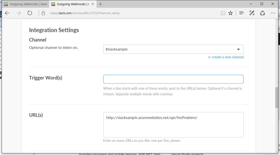This screenshot has width=280, height=155.
Task: Minimize the browser window
Action: (251, 4)
